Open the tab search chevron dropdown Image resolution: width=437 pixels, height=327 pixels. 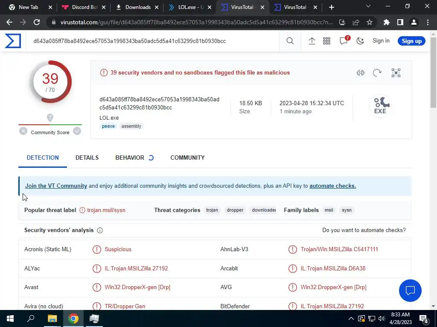pos(368,6)
